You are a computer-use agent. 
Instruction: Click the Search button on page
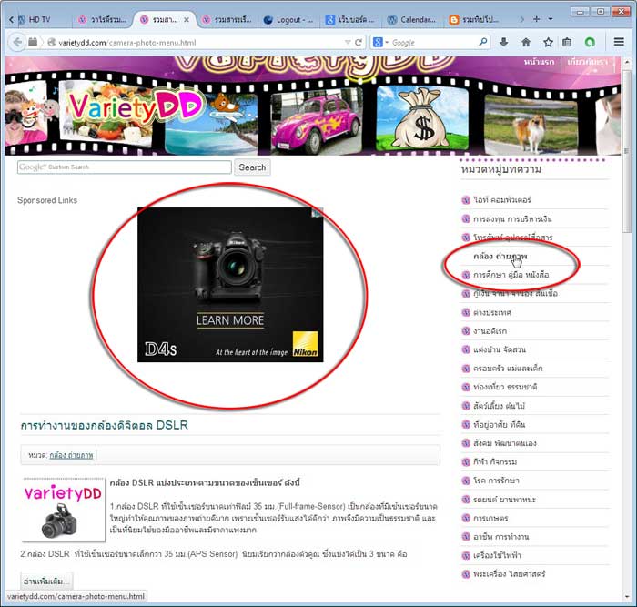tap(252, 167)
